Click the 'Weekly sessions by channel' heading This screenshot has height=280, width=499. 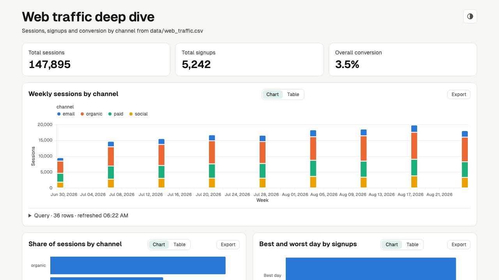point(73,94)
